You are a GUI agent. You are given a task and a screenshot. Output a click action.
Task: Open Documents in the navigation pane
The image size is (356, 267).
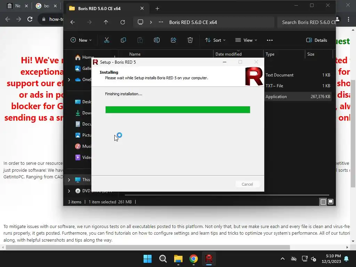coord(83,124)
